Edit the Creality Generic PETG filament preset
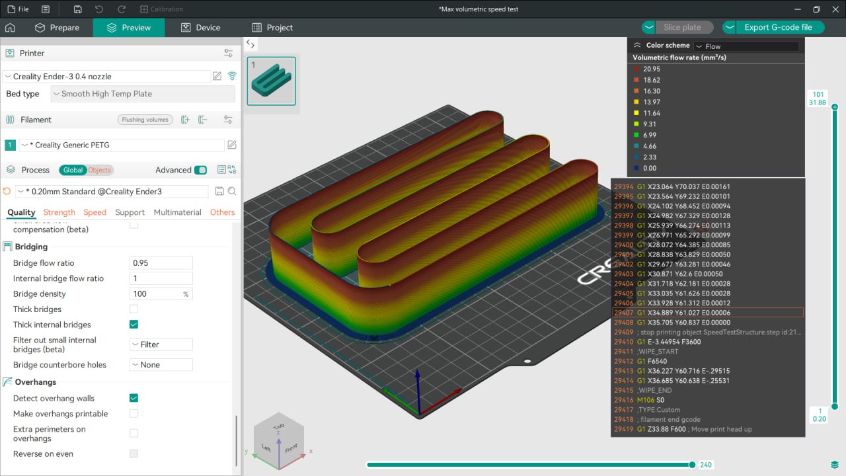 [x=232, y=145]
